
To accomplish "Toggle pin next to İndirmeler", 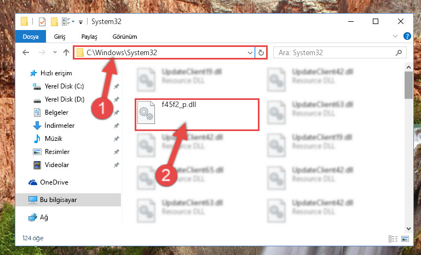I will coord(116,126).
